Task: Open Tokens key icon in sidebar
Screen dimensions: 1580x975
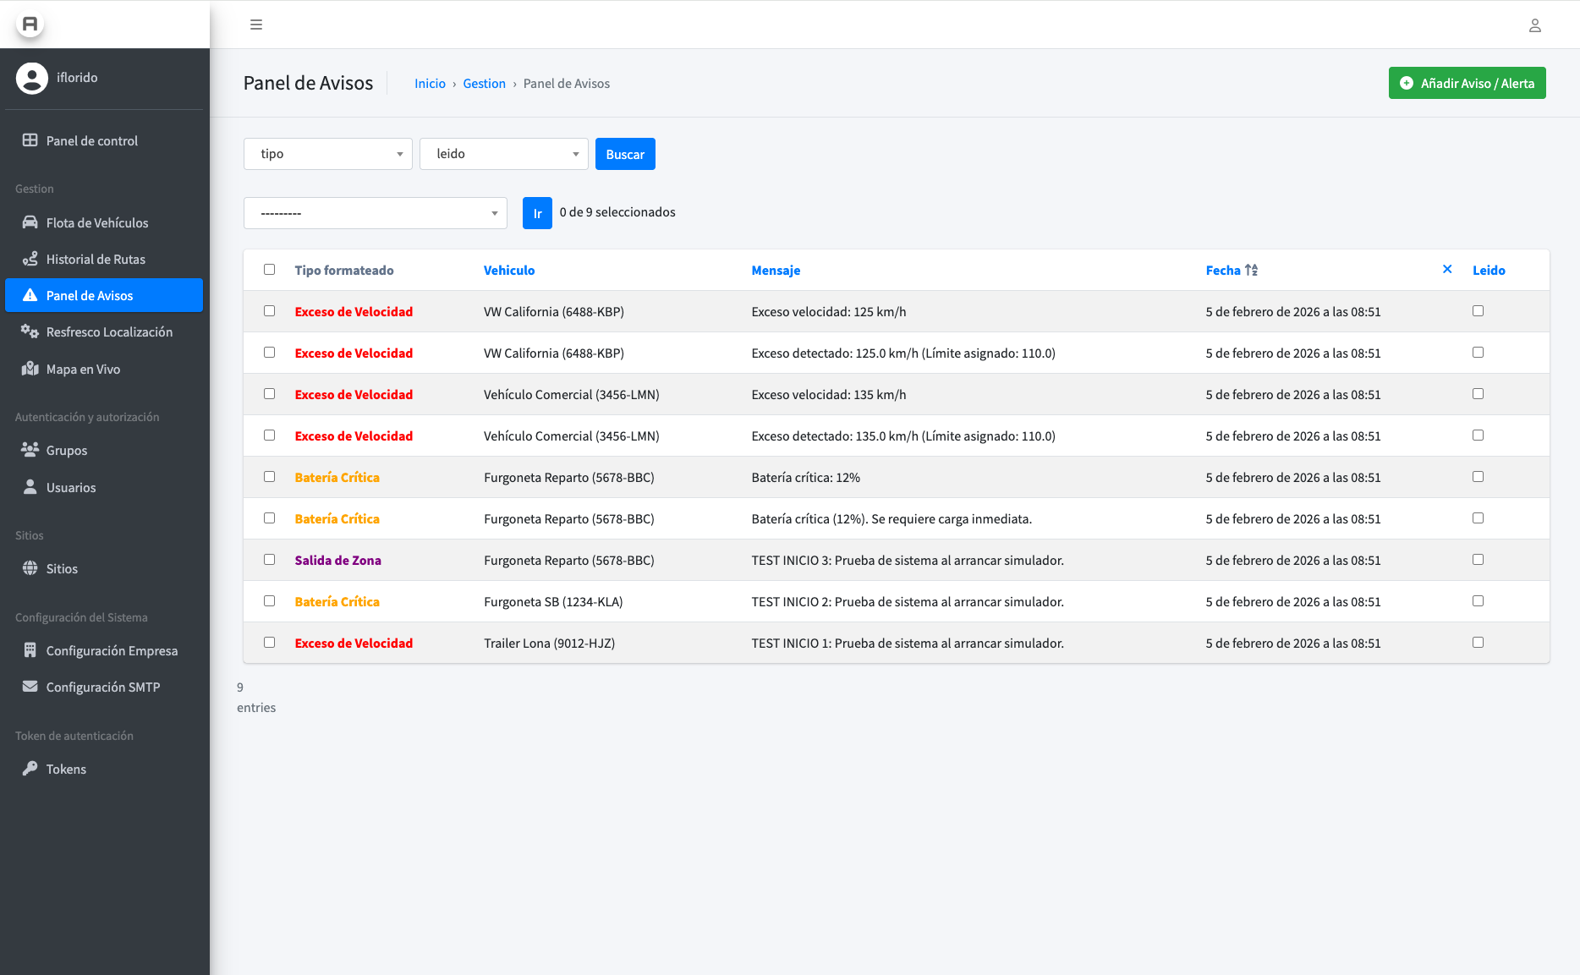Action: [30, 769]
